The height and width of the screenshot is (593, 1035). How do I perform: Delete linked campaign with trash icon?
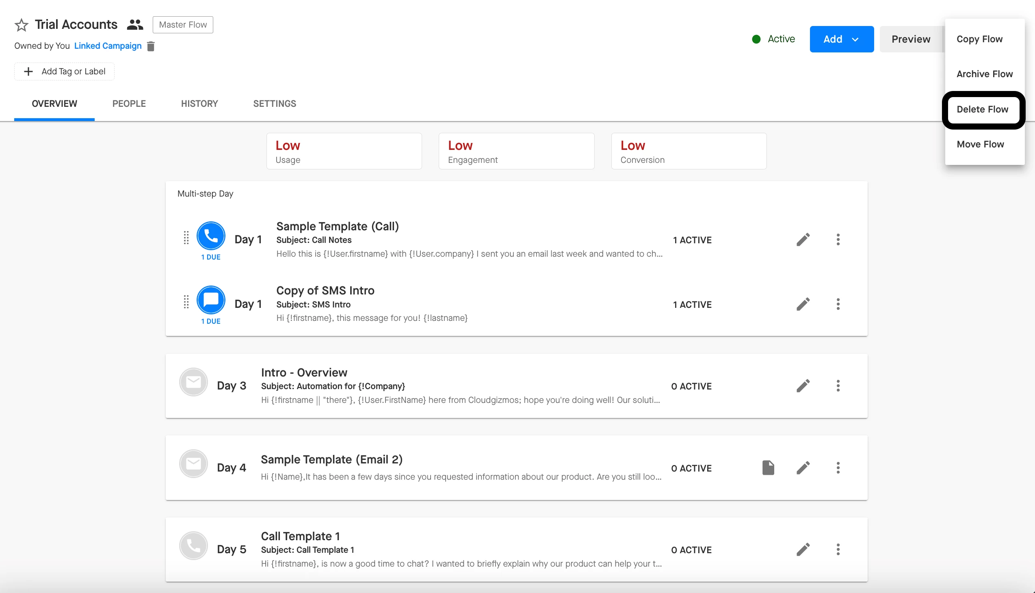[151, 46]
